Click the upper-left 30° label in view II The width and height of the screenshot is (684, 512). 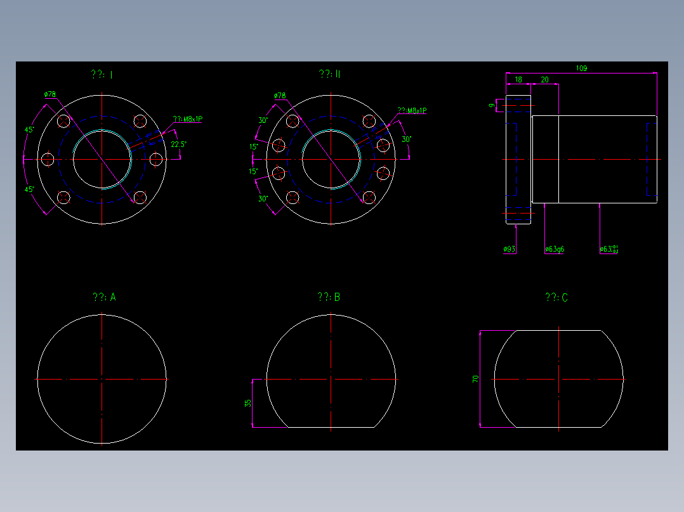(x=263, y=120)
